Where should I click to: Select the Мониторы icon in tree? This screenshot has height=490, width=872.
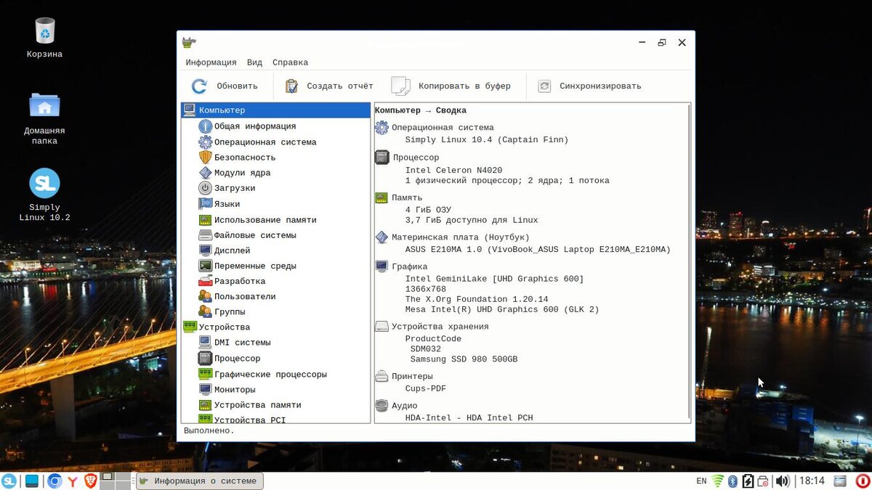(x=205, y=390)
